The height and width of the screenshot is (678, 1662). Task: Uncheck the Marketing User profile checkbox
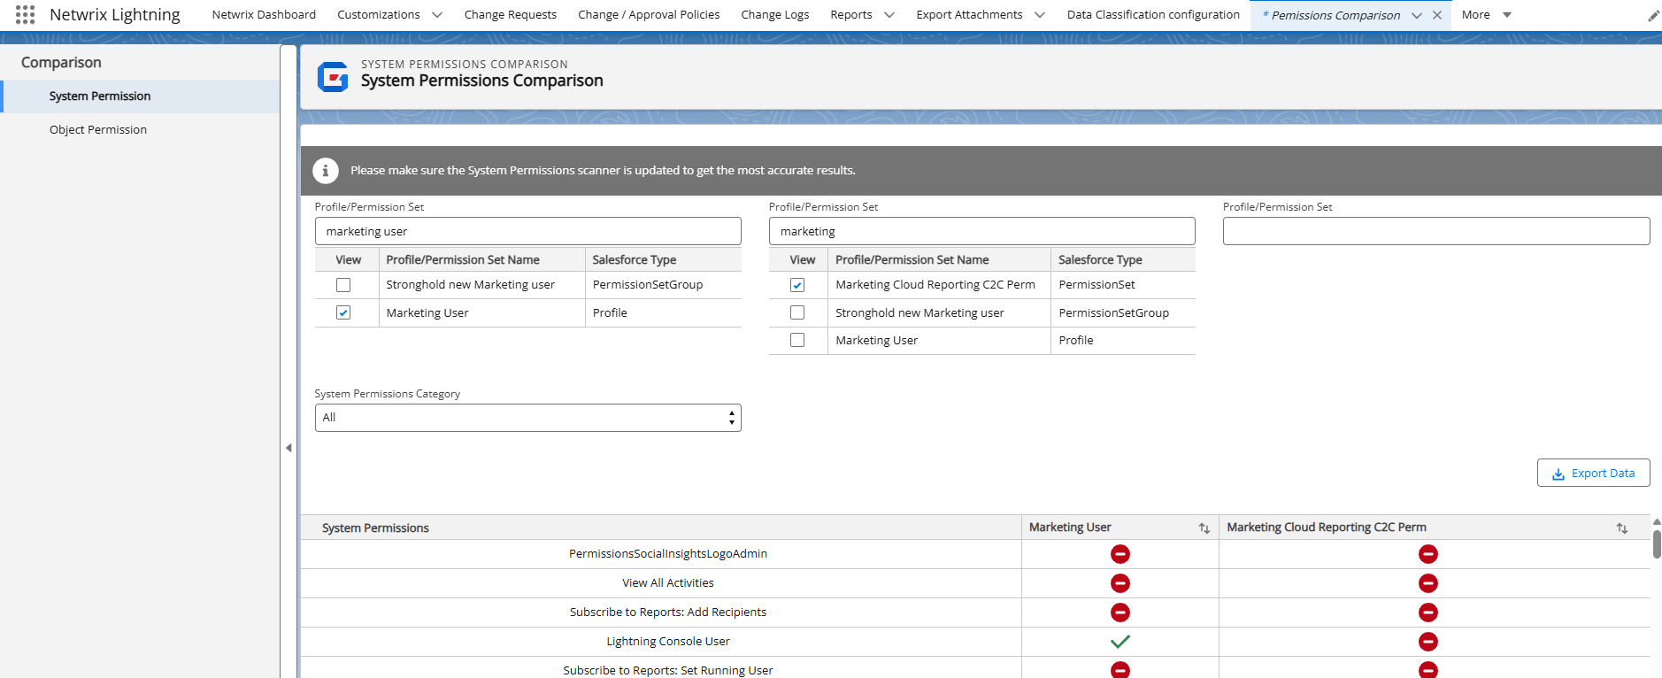pyautogui.click(x=343, y=312)
